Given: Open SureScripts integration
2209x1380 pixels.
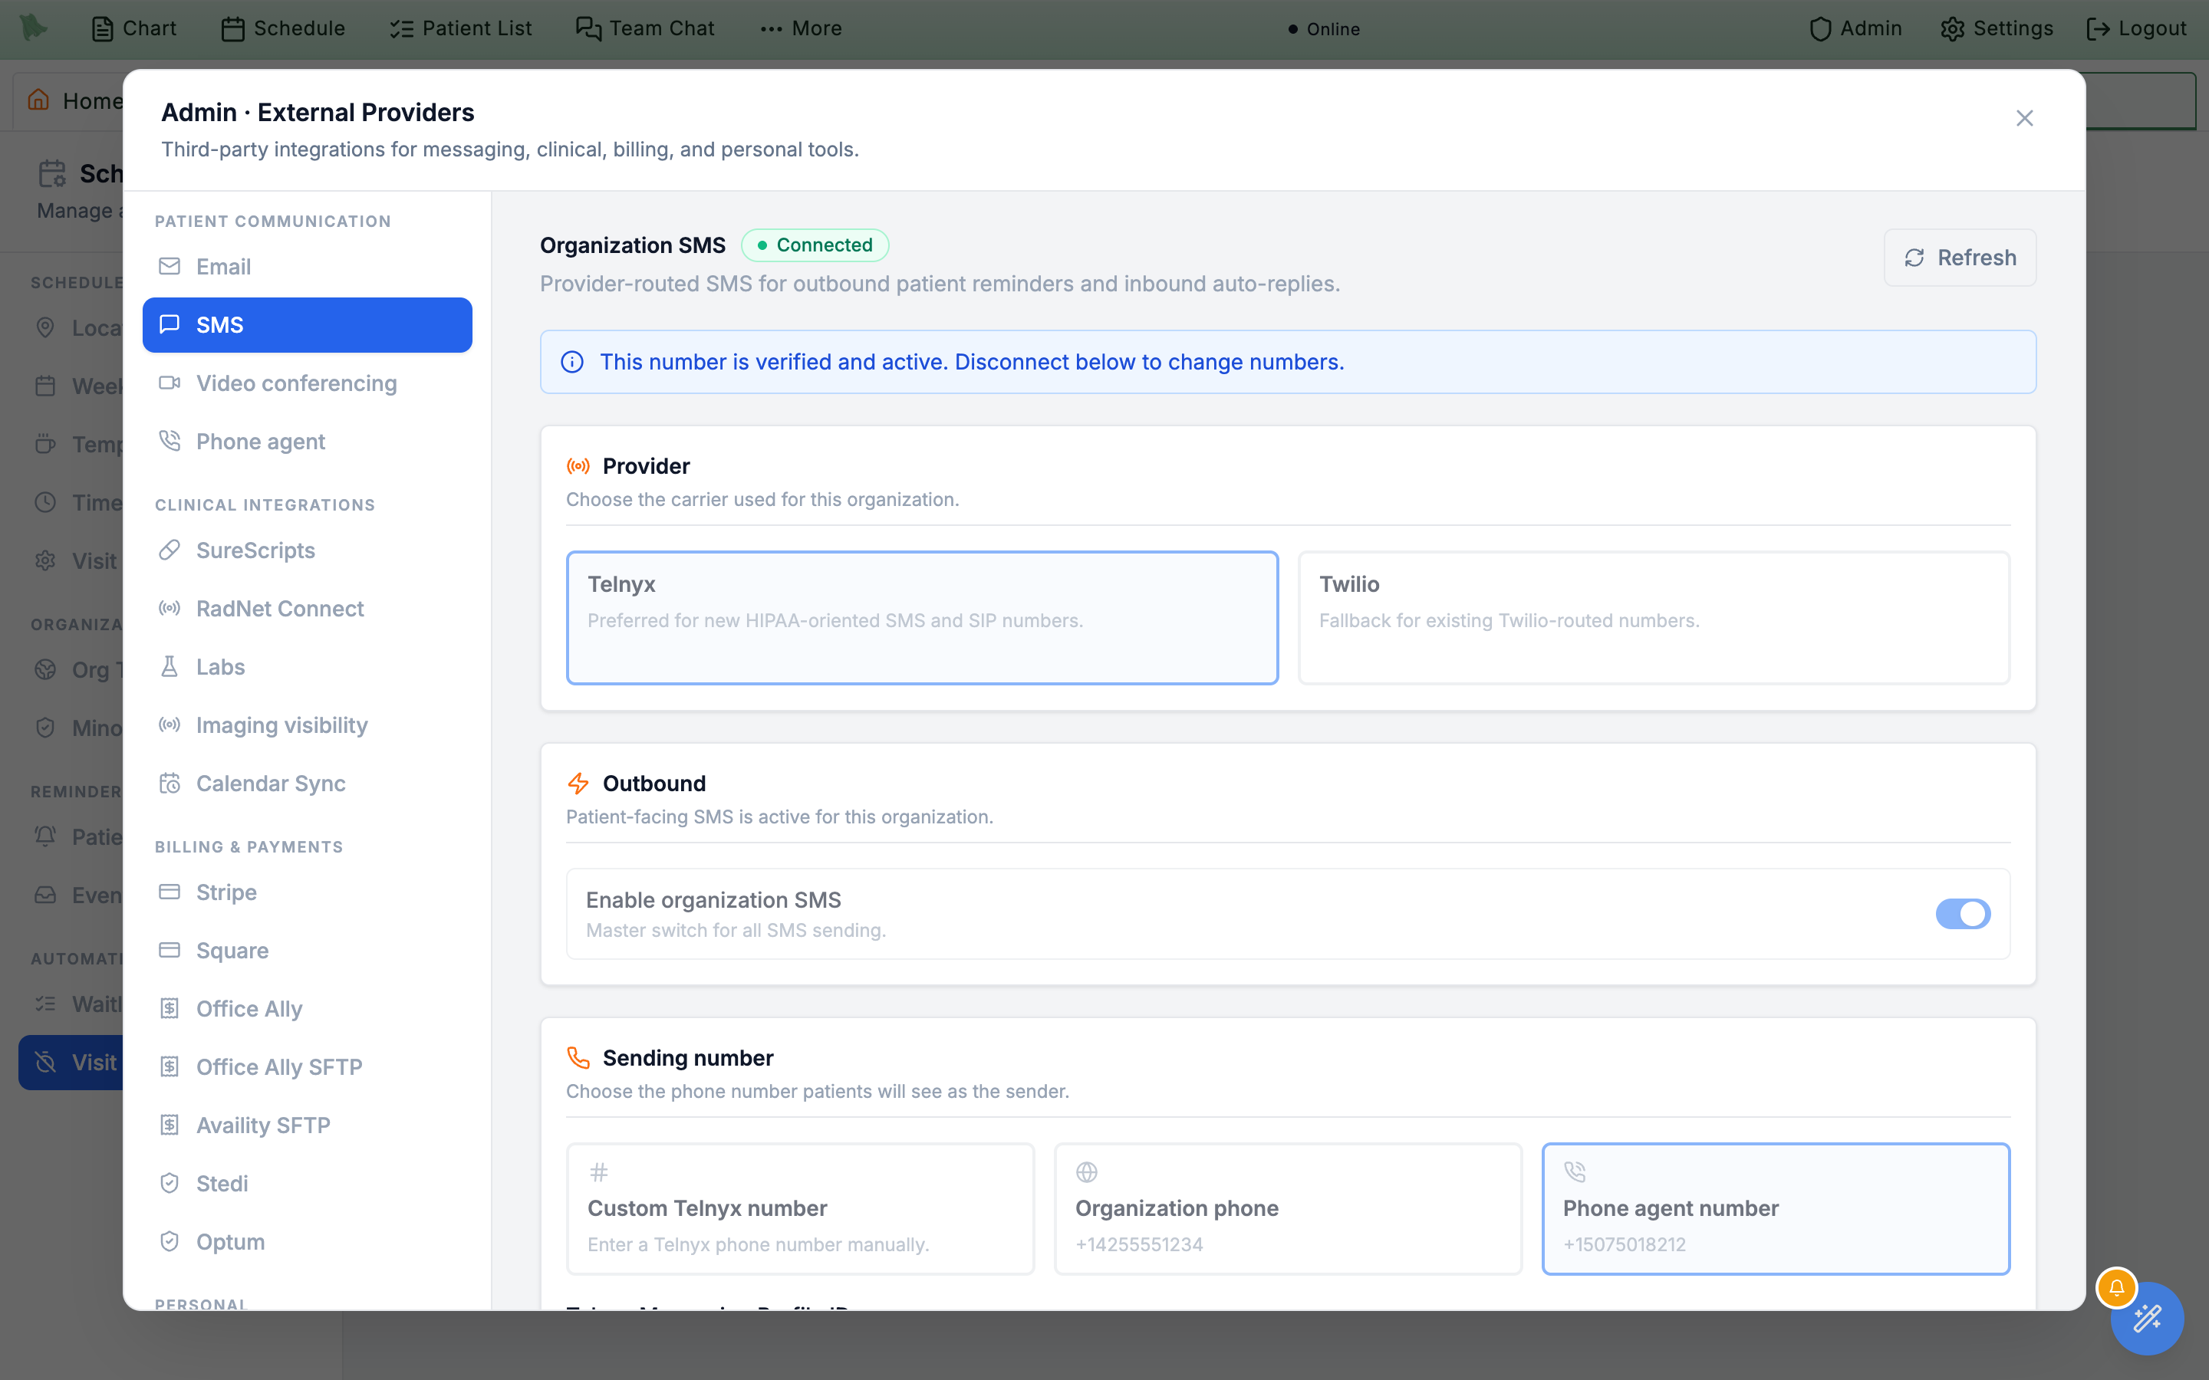Looking at the screenshot, I should pyautogui.click(x=307, y=550).
